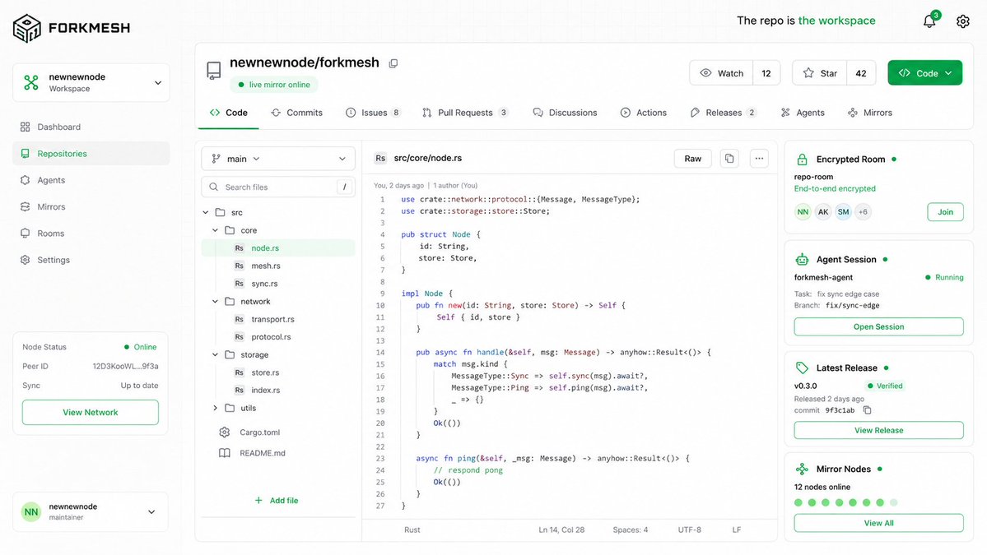Click the Rs badge beside src/core/node.rs path

(x=380, y=159)
